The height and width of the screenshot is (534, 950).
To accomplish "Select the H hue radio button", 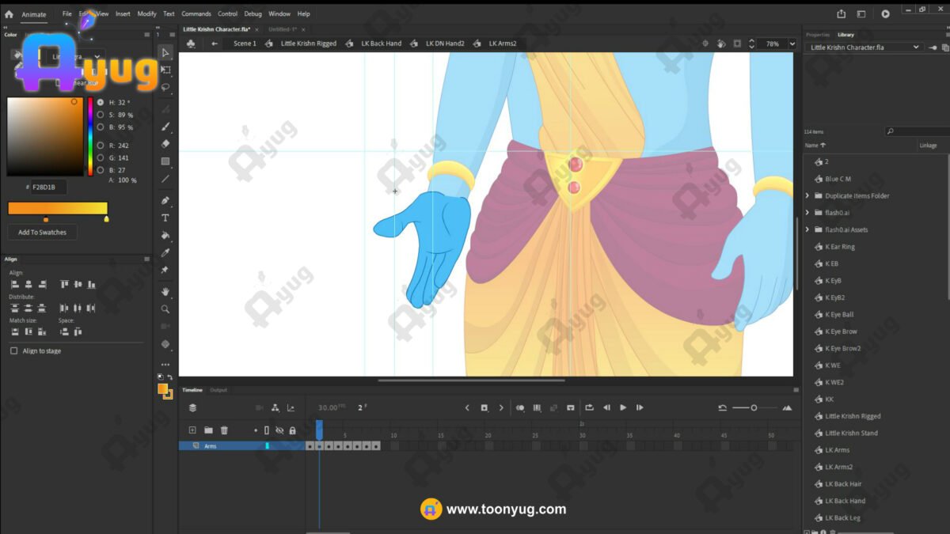I will coord(101,103).
